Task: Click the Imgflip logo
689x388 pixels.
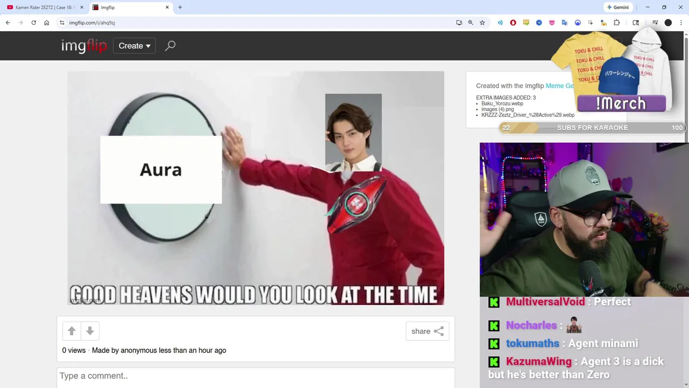Action: click(84, 46)
